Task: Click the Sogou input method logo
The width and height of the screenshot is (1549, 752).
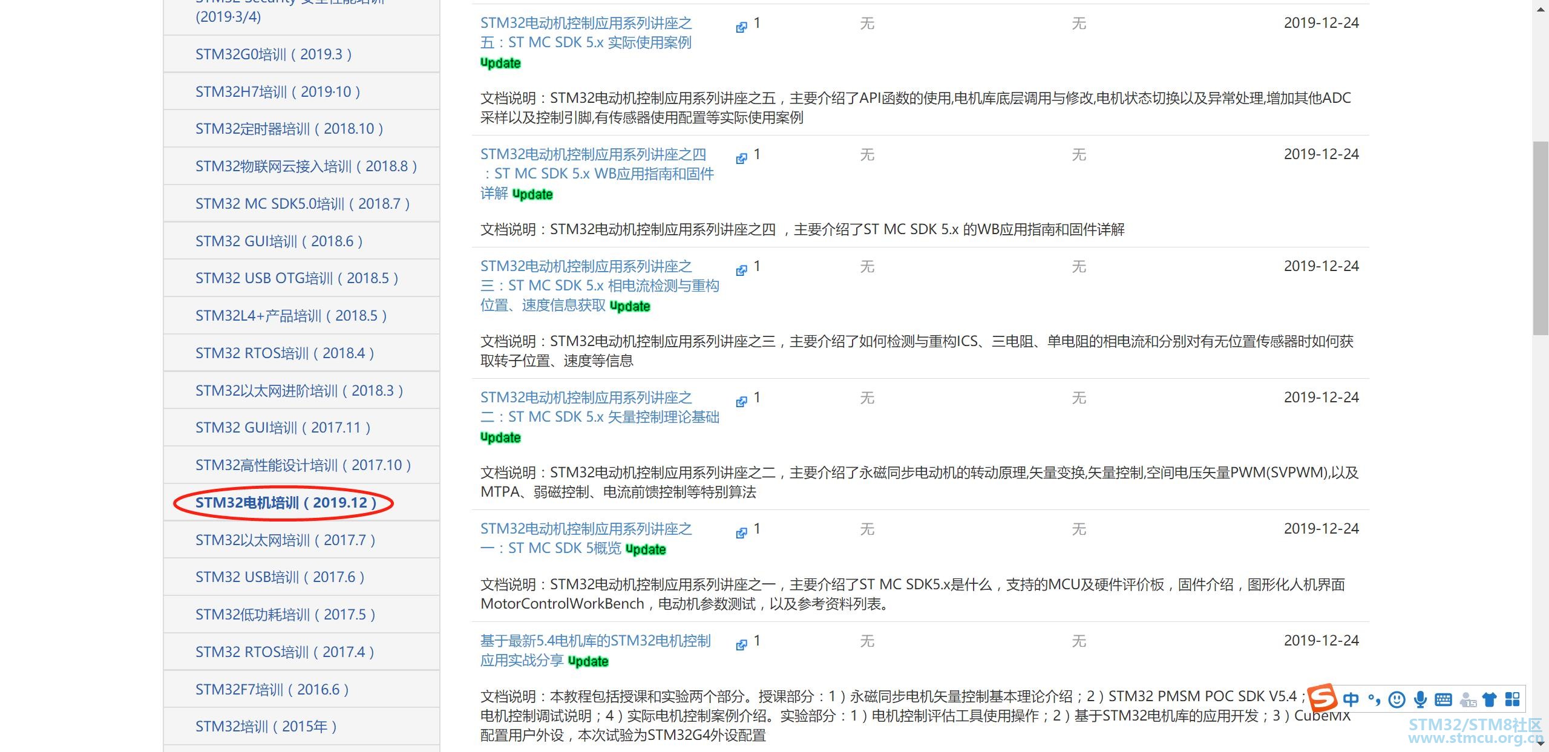Action: click(x=1323, y=699)
